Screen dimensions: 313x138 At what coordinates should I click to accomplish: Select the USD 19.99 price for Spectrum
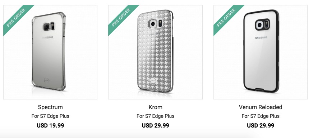click(50, 126)
